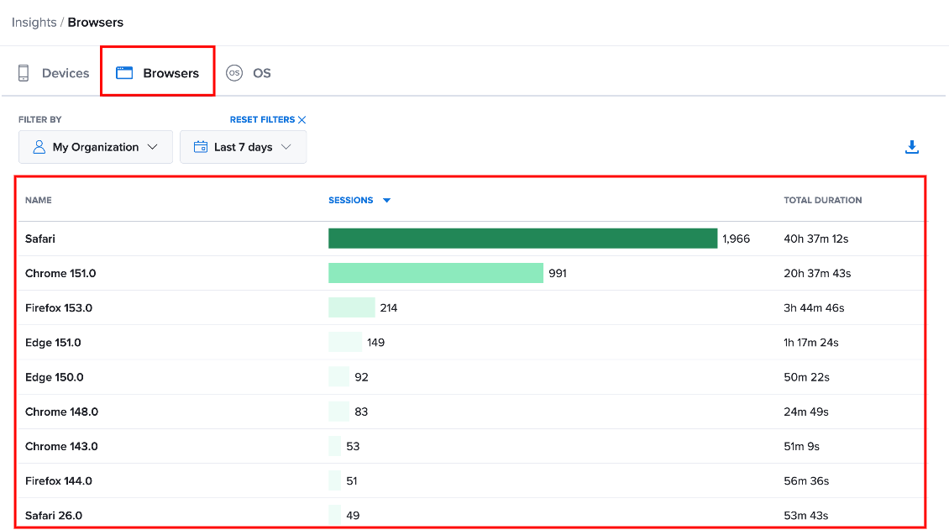Click duration 24m 49s
Image resolution: width=949 pixels, height=530 pixels.
pos(806,412)
